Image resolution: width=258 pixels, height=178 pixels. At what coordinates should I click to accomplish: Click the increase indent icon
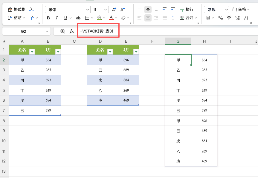coord(173,10)
